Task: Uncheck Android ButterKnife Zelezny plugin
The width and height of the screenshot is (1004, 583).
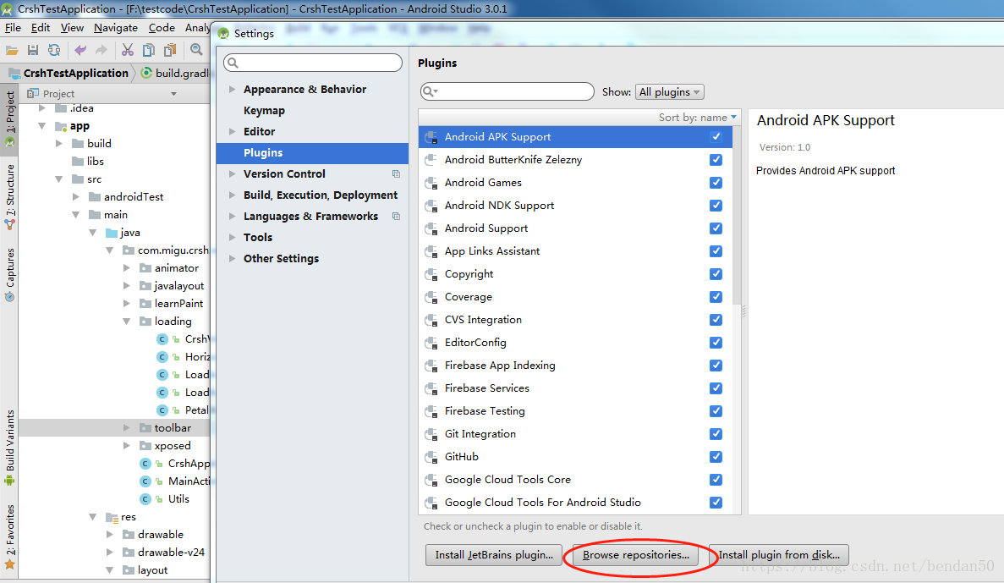Action: (716, 160)
